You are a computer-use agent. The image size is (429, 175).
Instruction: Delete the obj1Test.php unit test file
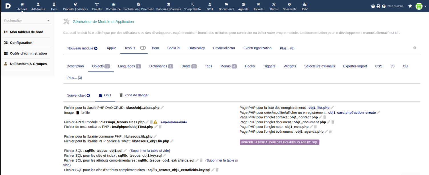(x=160, y=127)
